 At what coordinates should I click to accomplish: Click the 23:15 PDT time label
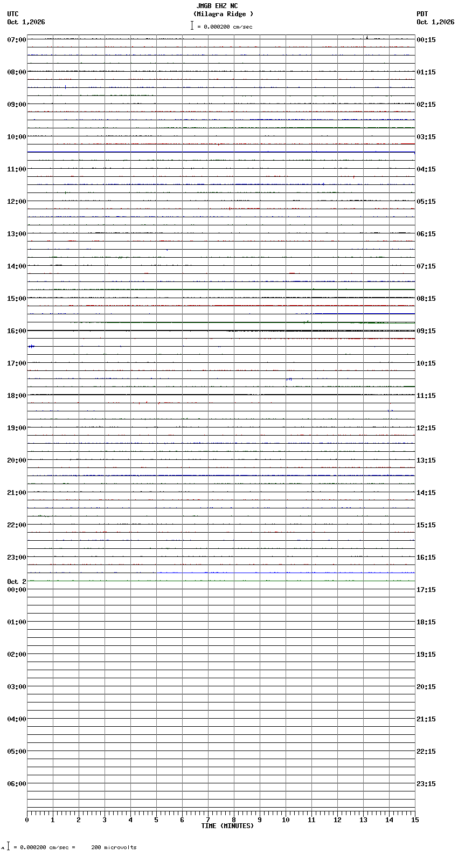(426, 784)
